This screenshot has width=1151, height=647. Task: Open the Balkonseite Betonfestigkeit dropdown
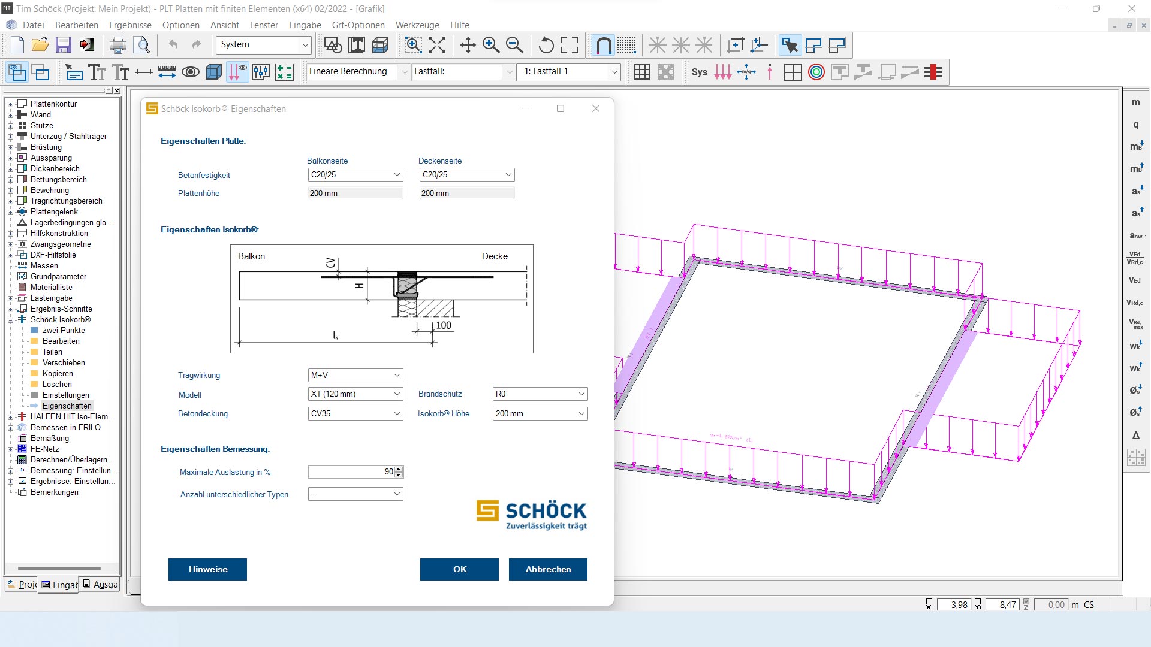click(355, 175)
